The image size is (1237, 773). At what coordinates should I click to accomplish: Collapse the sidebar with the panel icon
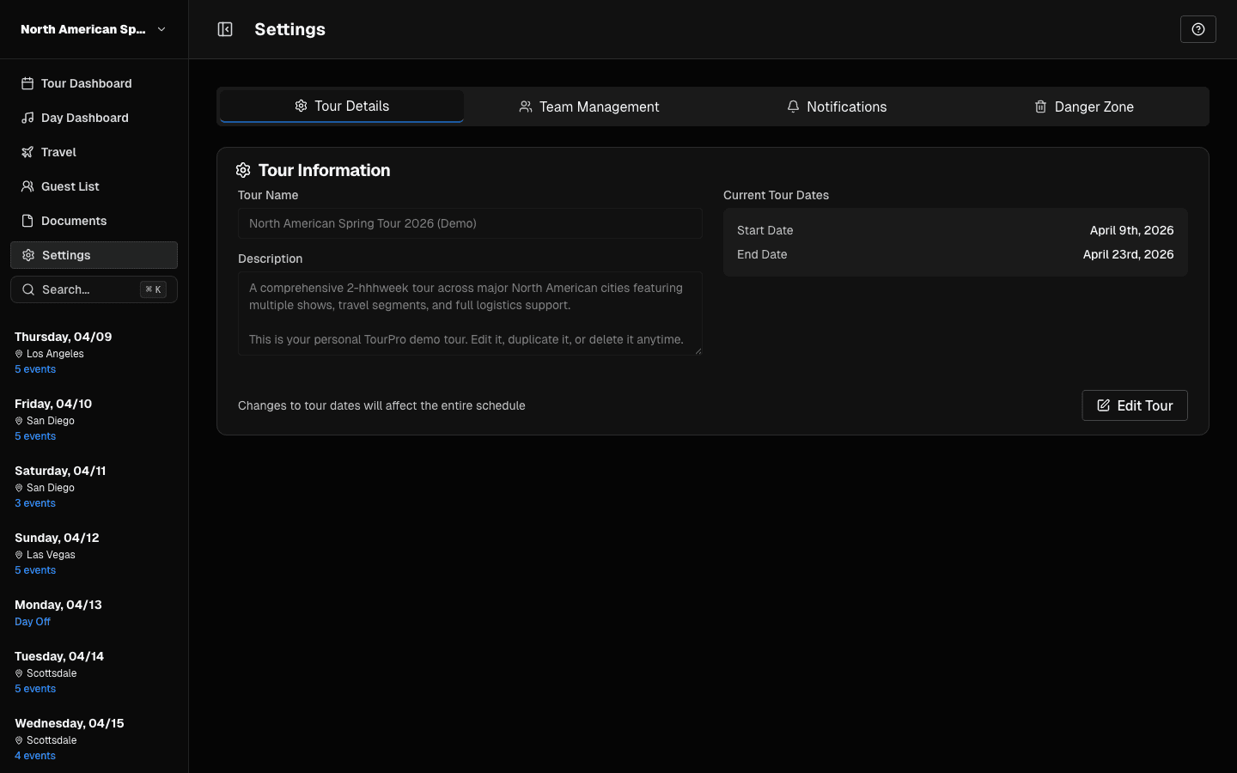pos(224,28)
